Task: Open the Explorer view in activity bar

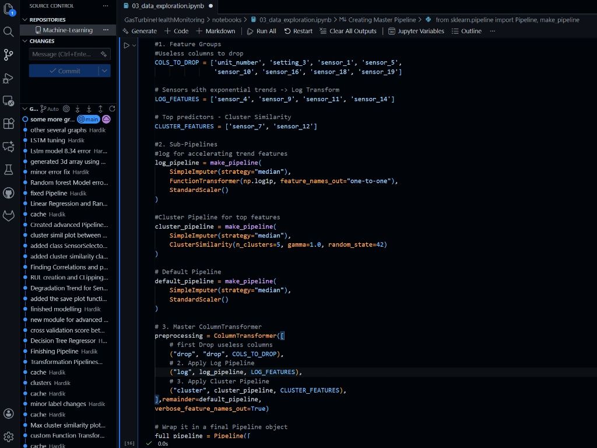Action: (9, 10)
